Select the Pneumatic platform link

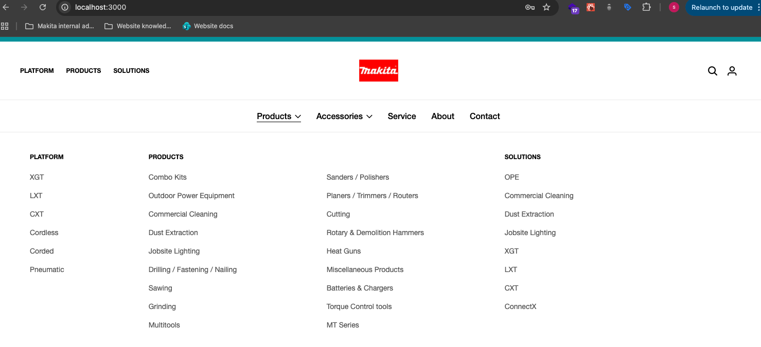(x=47, y=269)
